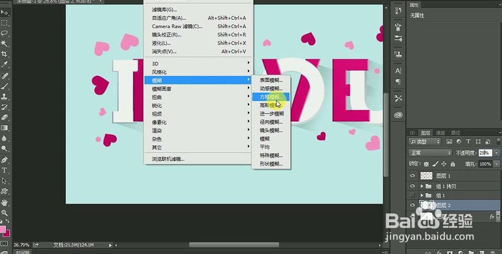Viewport: 502px width, 254px height.
Task: Click the background color swatch
Action: tap(7, 233)
